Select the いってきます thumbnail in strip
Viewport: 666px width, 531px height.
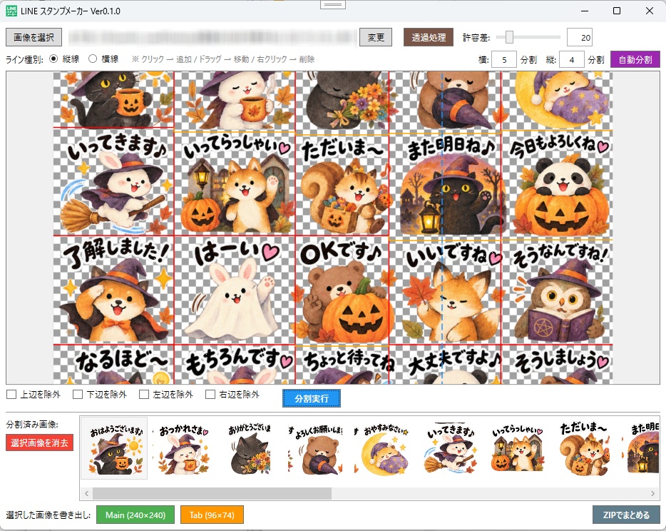[x=450, y=450]
